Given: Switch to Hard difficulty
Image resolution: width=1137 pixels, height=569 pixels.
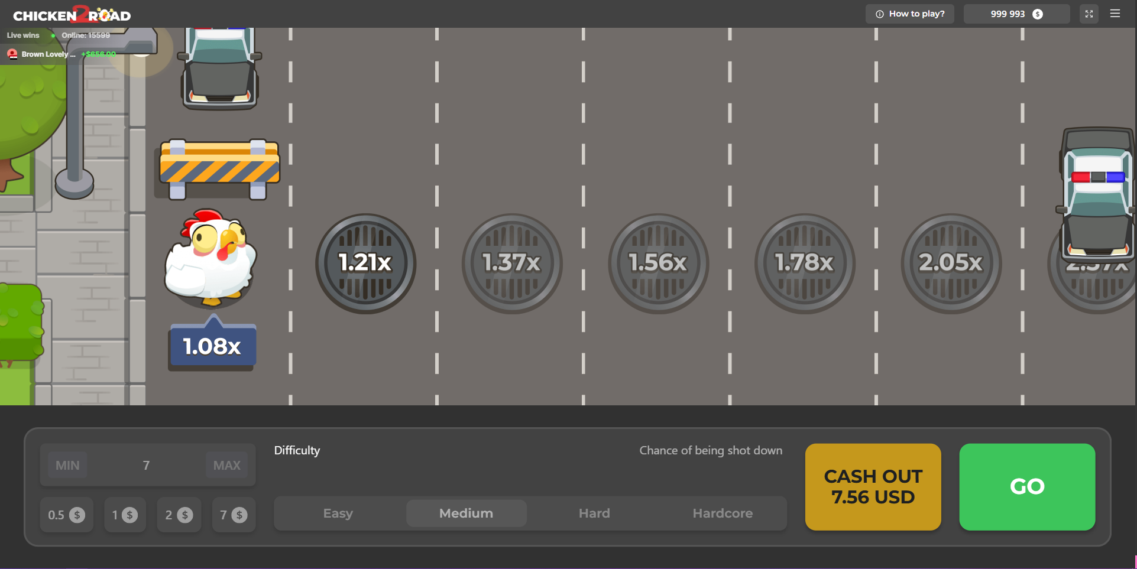Looking at the screenshot, I should (x=594, y=513).
